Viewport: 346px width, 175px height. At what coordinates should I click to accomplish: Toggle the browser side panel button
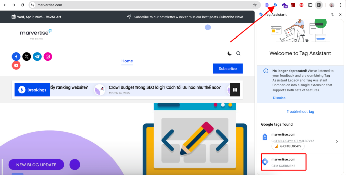[x=319, y=5]
